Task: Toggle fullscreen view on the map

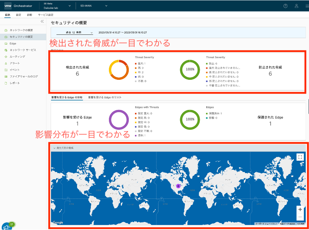Action: [299, 157]
